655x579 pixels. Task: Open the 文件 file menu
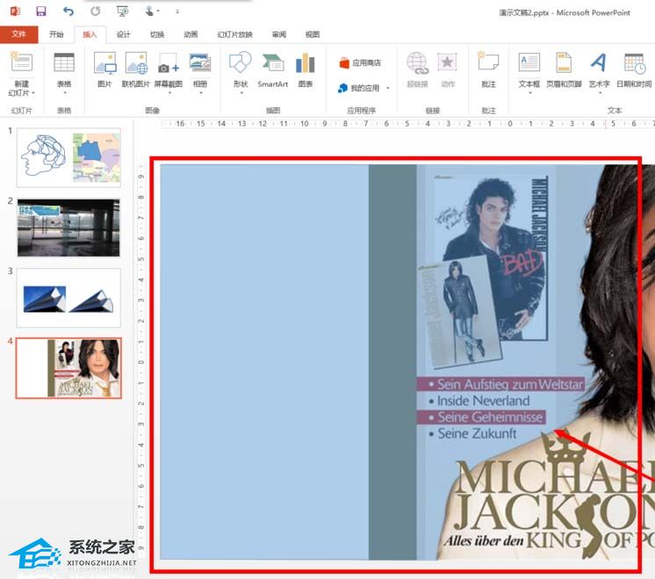click(18, 34)
